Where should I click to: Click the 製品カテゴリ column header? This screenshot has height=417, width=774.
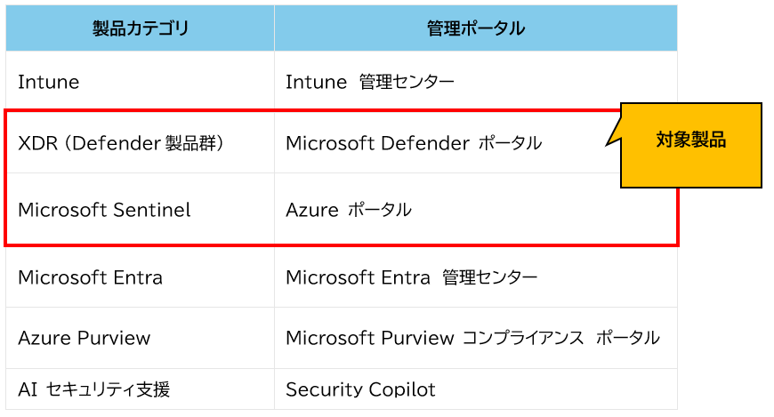click(141, 28)
